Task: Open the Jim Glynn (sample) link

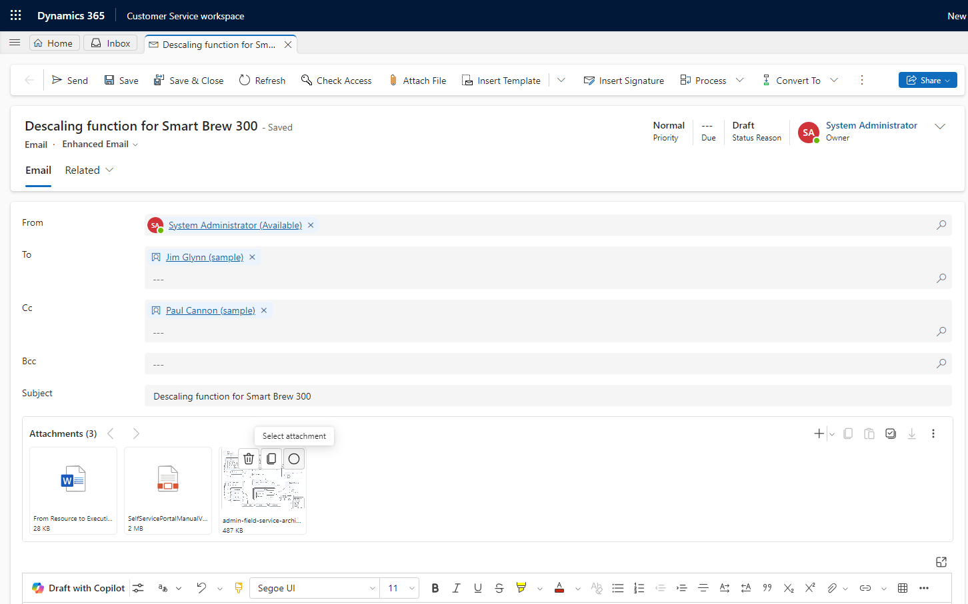Action: (x=204, y=257)
